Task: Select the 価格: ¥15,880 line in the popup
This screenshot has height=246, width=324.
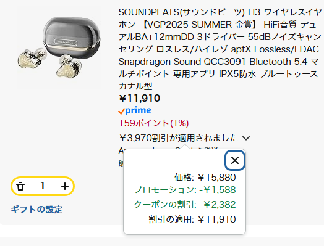Action: (x=205, y=178)
